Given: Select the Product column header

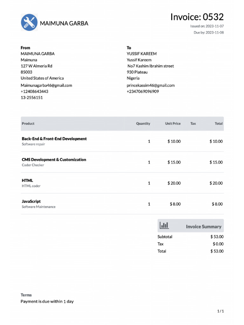Looking at the screenshot, I should 28,123.
